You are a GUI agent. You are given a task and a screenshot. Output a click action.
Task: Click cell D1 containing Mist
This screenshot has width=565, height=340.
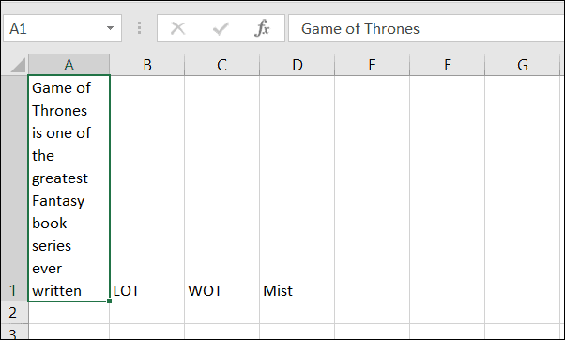[297, 188]
